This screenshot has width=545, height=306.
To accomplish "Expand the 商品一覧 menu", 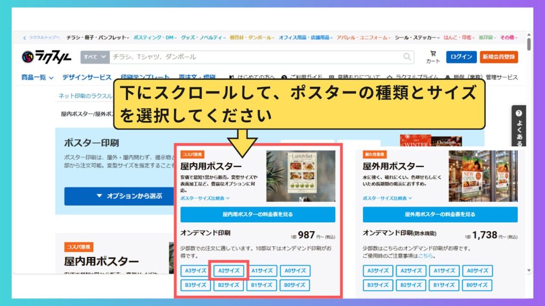I will 37,78.
